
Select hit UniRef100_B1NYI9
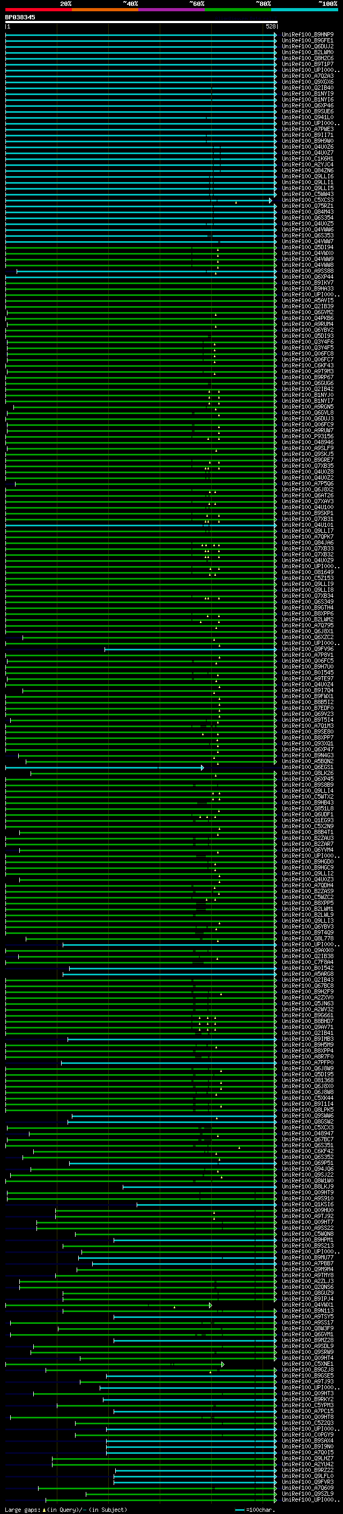(x=308, y=93)
